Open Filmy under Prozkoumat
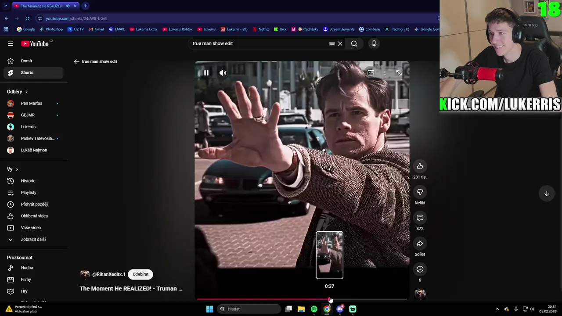 click(x=33, y=280)
